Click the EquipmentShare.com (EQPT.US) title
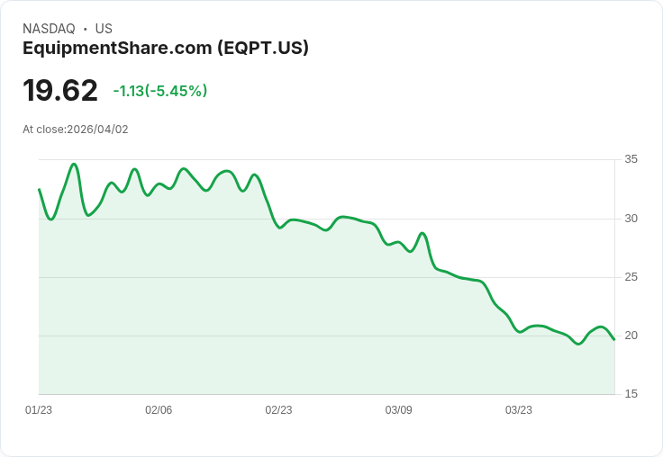 tap(166, 49)
